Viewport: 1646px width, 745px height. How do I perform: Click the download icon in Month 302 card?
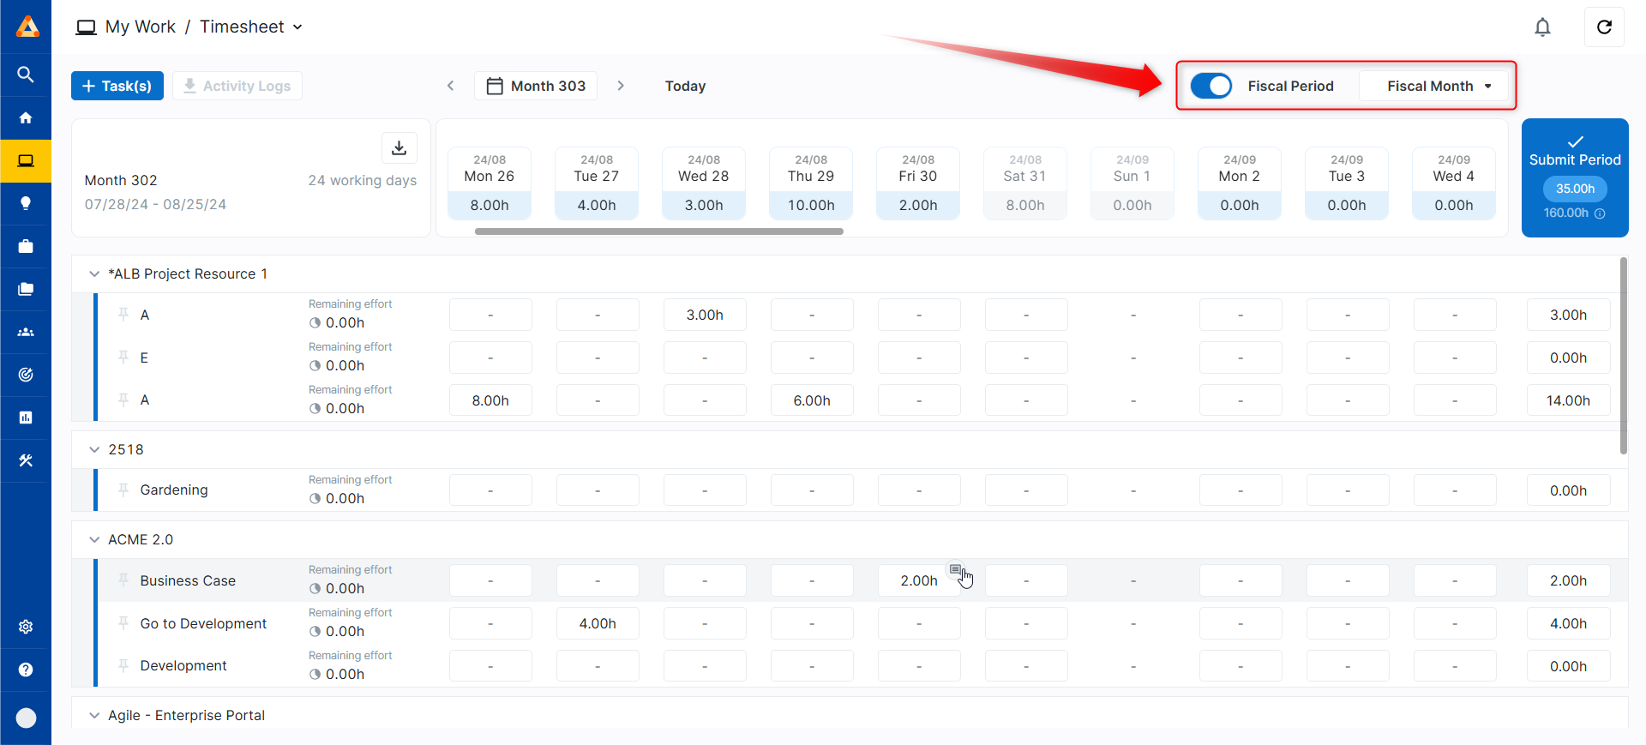click(399, 147)
